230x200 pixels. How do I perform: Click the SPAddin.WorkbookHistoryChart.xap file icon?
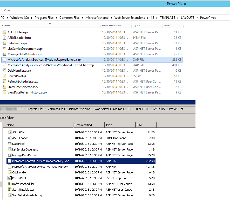pos(4,65)
